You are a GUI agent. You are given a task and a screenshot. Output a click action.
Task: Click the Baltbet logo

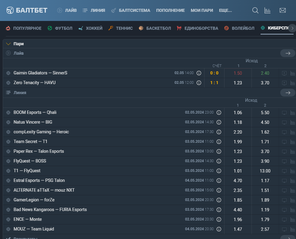click(27, 10)
